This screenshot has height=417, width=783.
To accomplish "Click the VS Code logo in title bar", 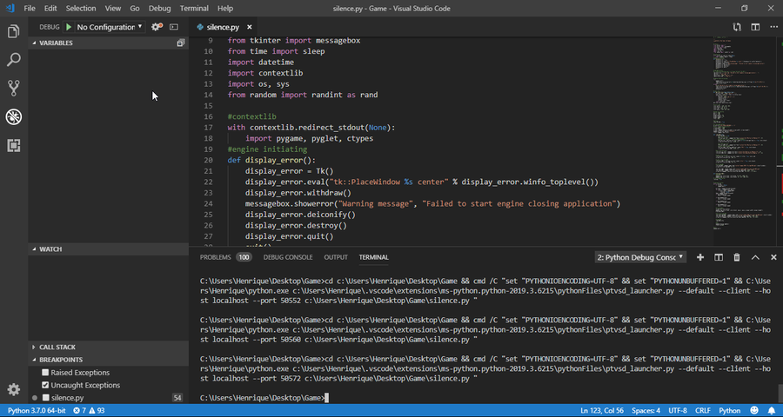I will coord(10,8).
